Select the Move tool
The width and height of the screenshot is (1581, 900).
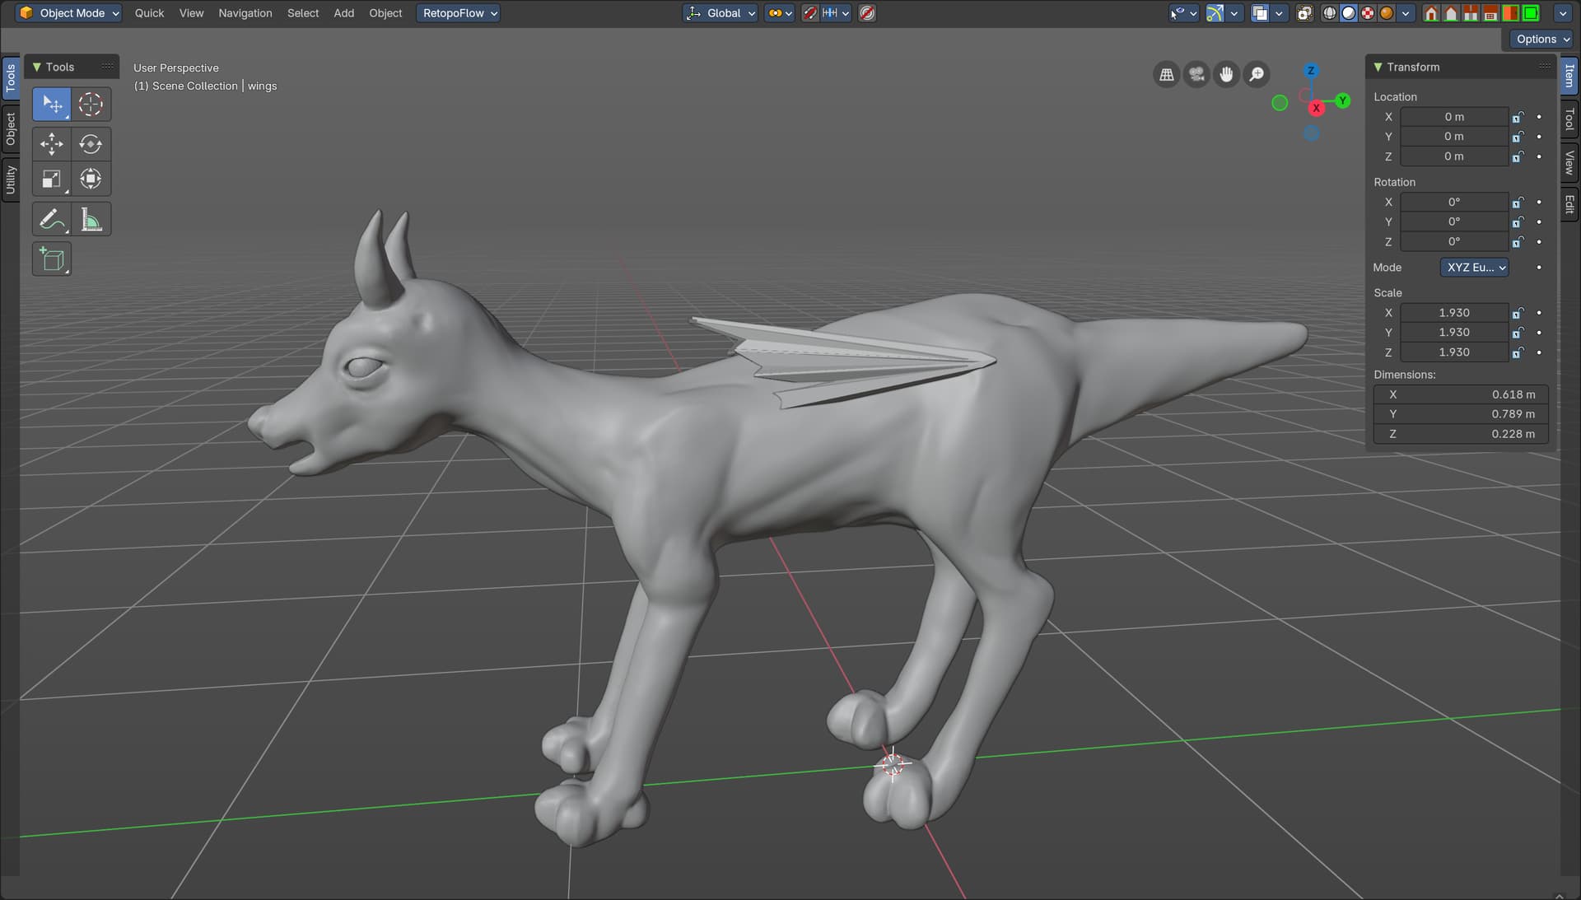(x=51, y=144)
